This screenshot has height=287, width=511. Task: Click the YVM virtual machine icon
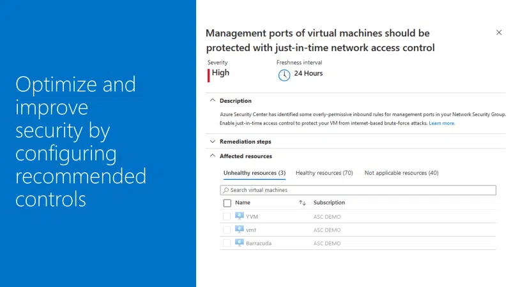239,216
